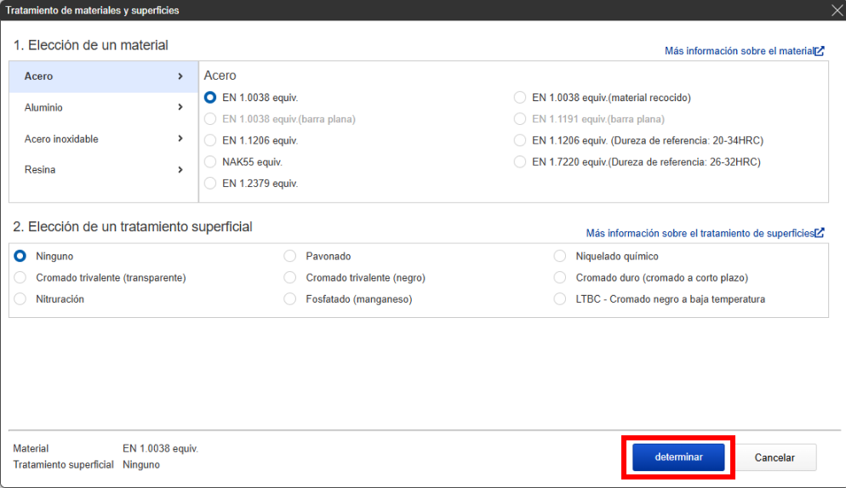Choose Niquelado químico surface treatment
The width and height of the screenshot is (846, 488).
click(x=560, y=256)
